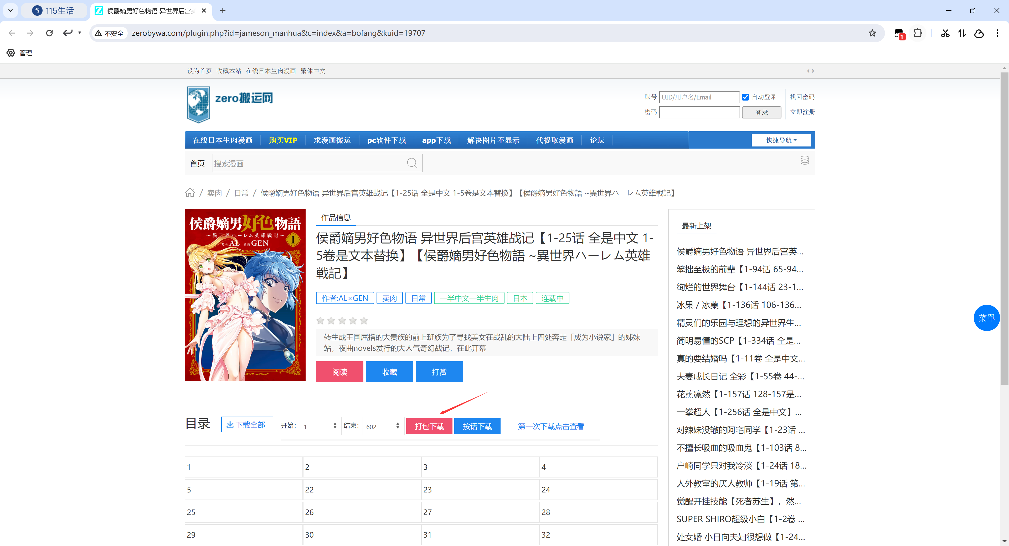Click the database stack icon
The height and width of the screenshot is (546, 1009).
(805, 160)
